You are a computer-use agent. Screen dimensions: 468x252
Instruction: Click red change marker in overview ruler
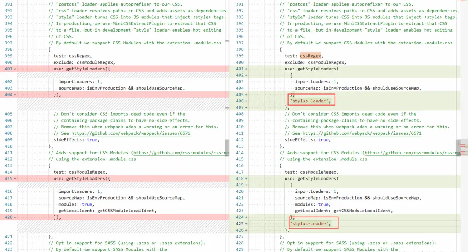463,145
